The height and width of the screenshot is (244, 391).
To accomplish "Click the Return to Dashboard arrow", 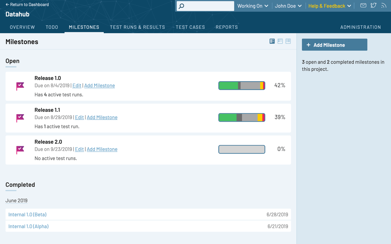I will [7, 5].
